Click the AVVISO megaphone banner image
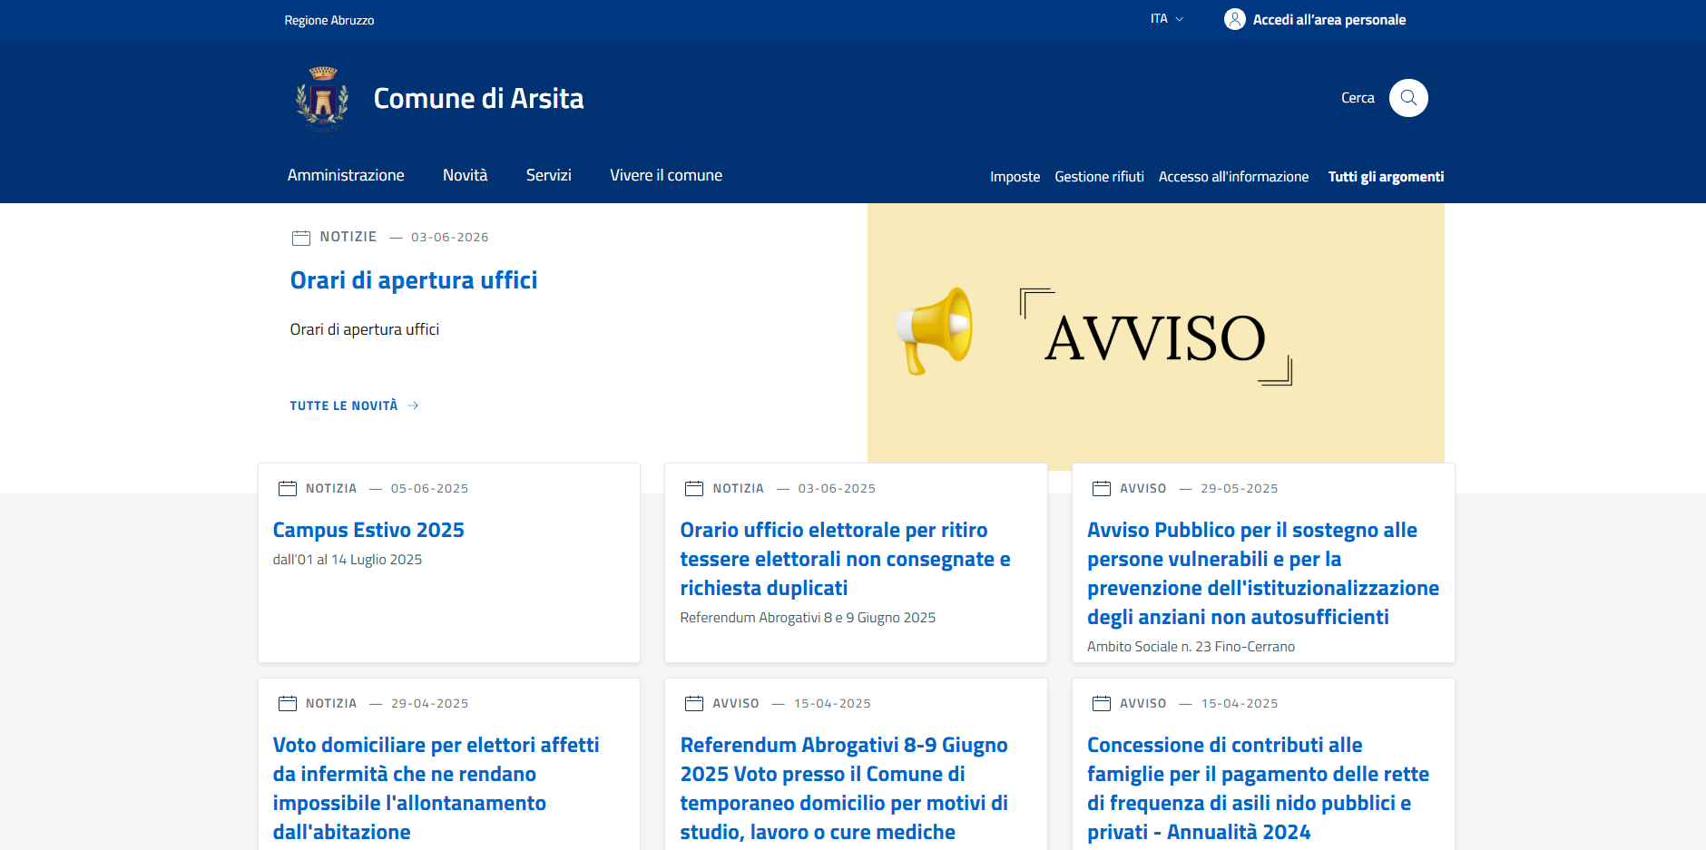The height and width of the screenshot is (850, 1706). pyautogui.click(x=1155, y=336)
